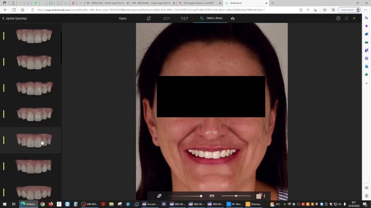
Task: Pick the sixth teeth library thumbnail
Action: (34, 166)
